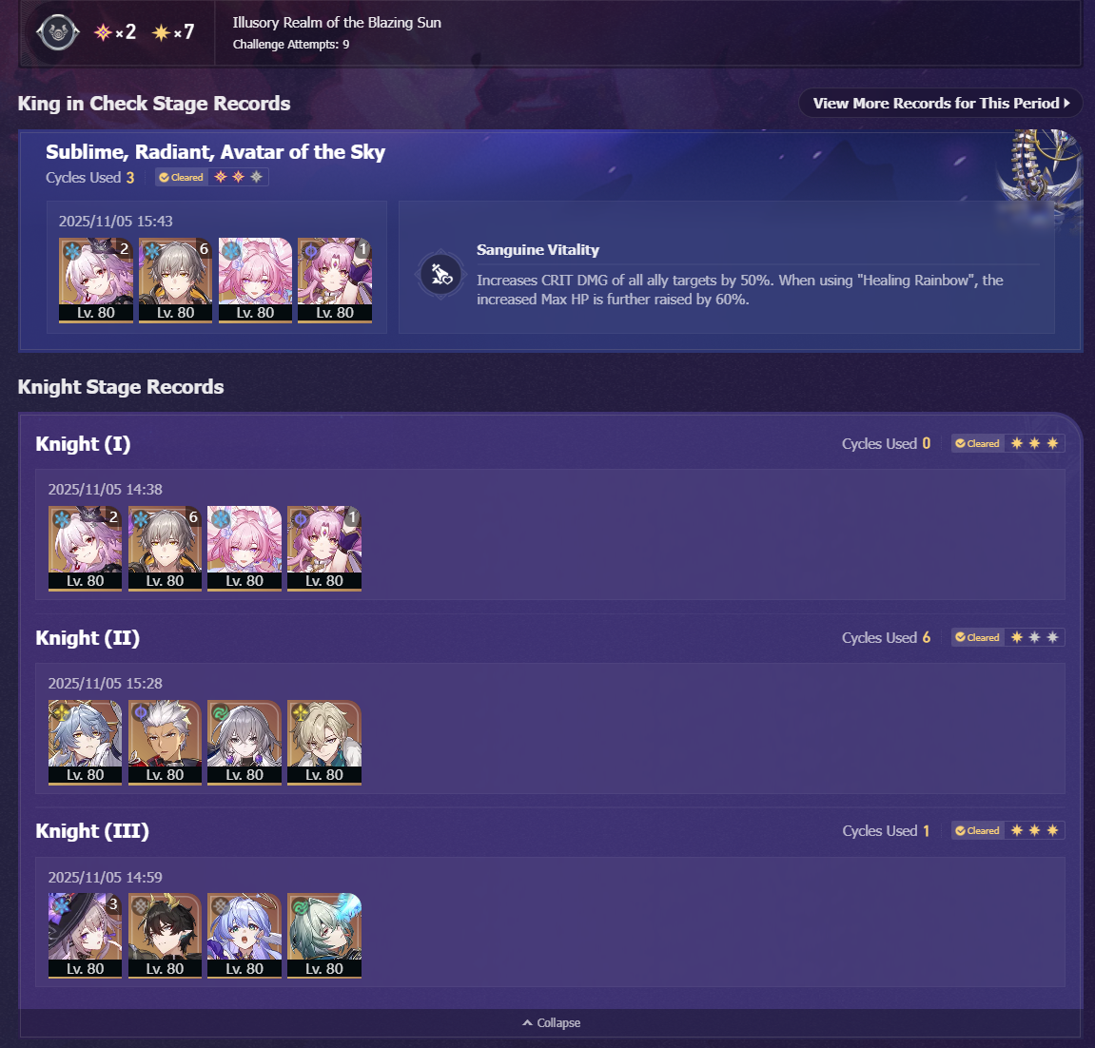Open View More Records for This Period

point(941,104)
